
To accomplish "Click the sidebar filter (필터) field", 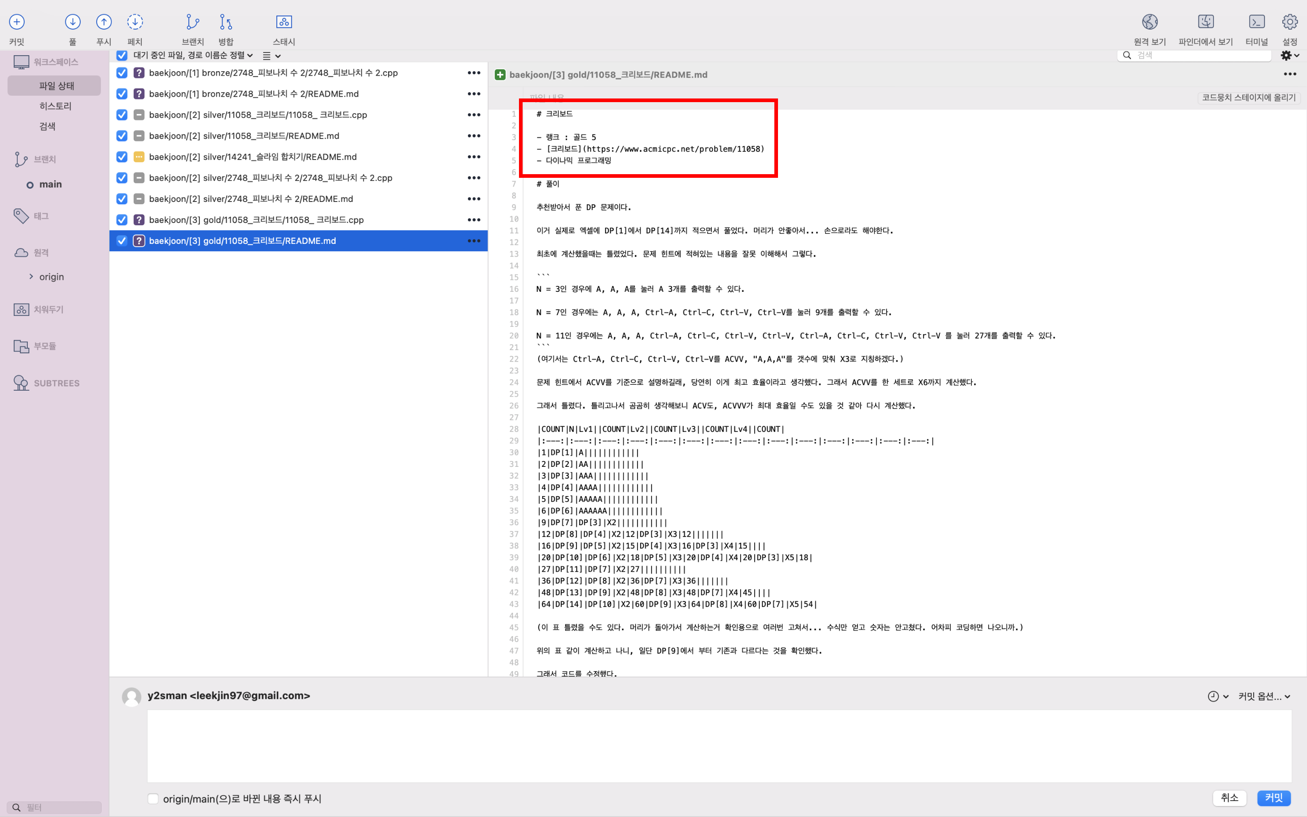I will [x=54, y=807].
